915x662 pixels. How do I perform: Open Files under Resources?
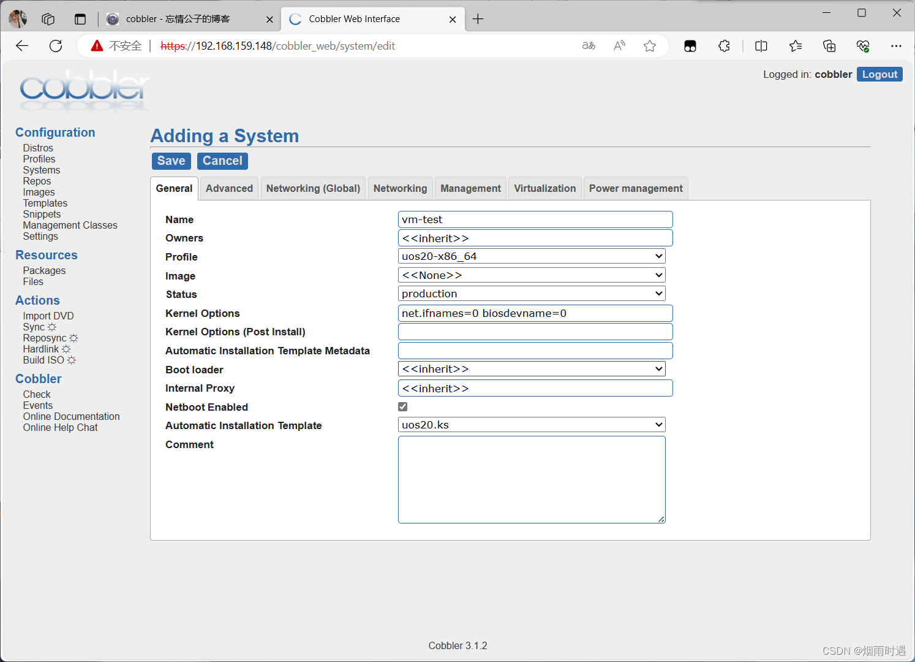tap(33, 281)
